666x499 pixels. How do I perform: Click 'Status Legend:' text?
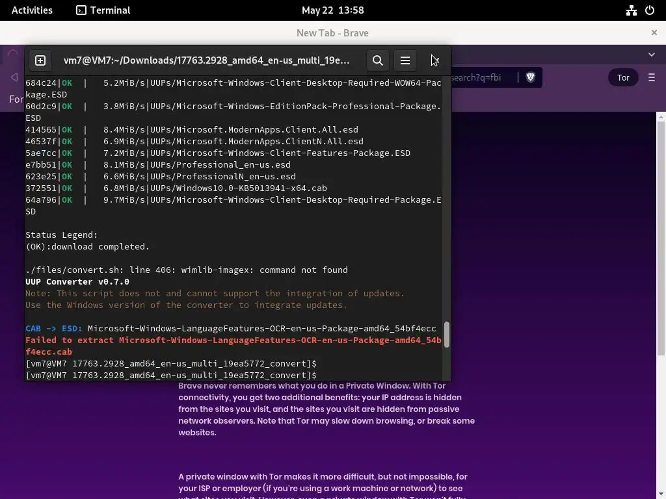[x=62, y=235]
